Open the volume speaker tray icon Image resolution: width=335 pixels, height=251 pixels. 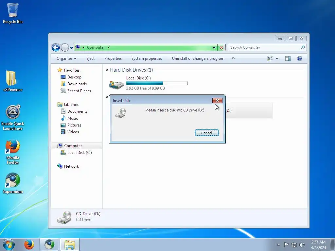302,244
